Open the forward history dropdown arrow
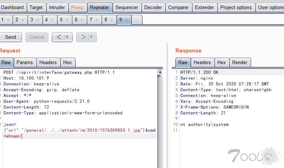This screenshot has height=168, width=284. click(x=92, y=37)
